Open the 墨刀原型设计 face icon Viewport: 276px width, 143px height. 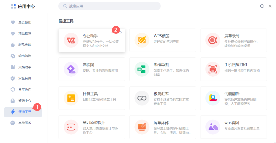(x=71, y=127)
